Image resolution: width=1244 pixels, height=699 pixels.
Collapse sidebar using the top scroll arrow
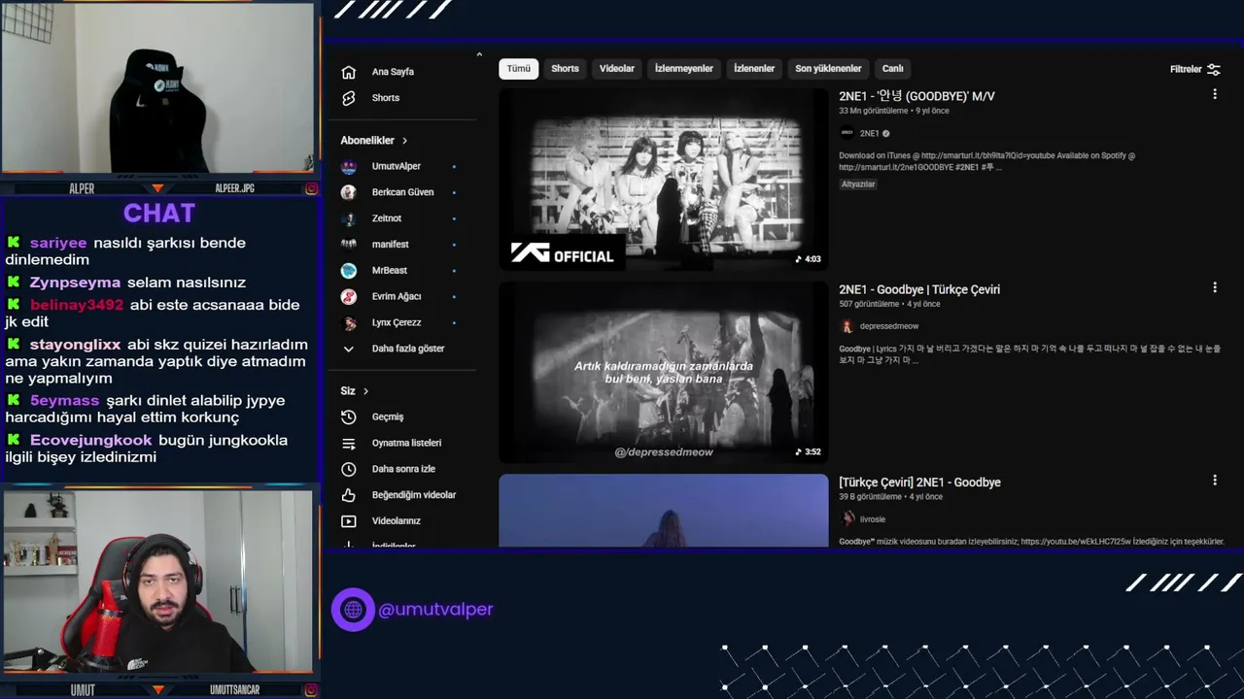[x=479, y=54]
